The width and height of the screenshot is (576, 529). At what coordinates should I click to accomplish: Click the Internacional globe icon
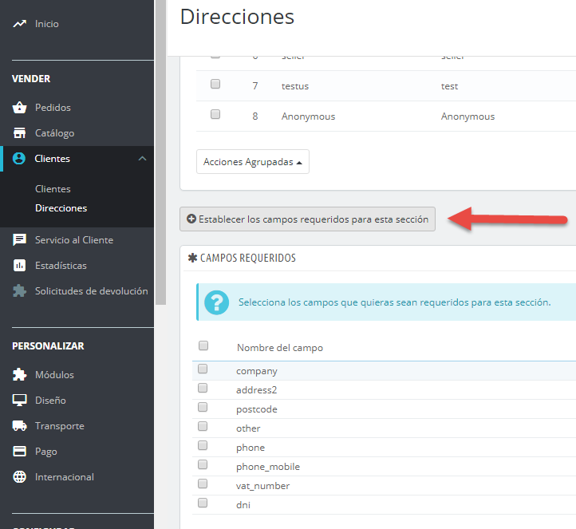pos(19,477)
